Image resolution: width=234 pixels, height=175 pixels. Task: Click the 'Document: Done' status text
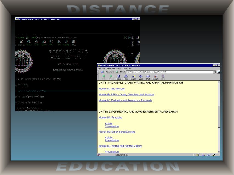122,155
